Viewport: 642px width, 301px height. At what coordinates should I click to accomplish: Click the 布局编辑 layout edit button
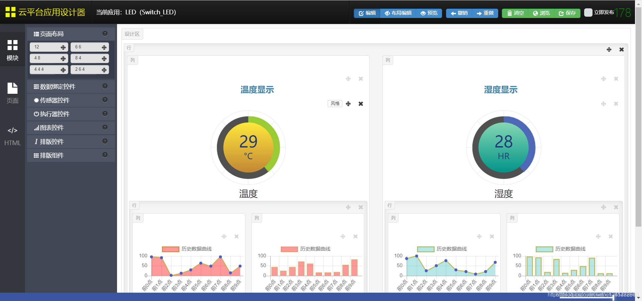pyautogui.click(x=398, y=13)
